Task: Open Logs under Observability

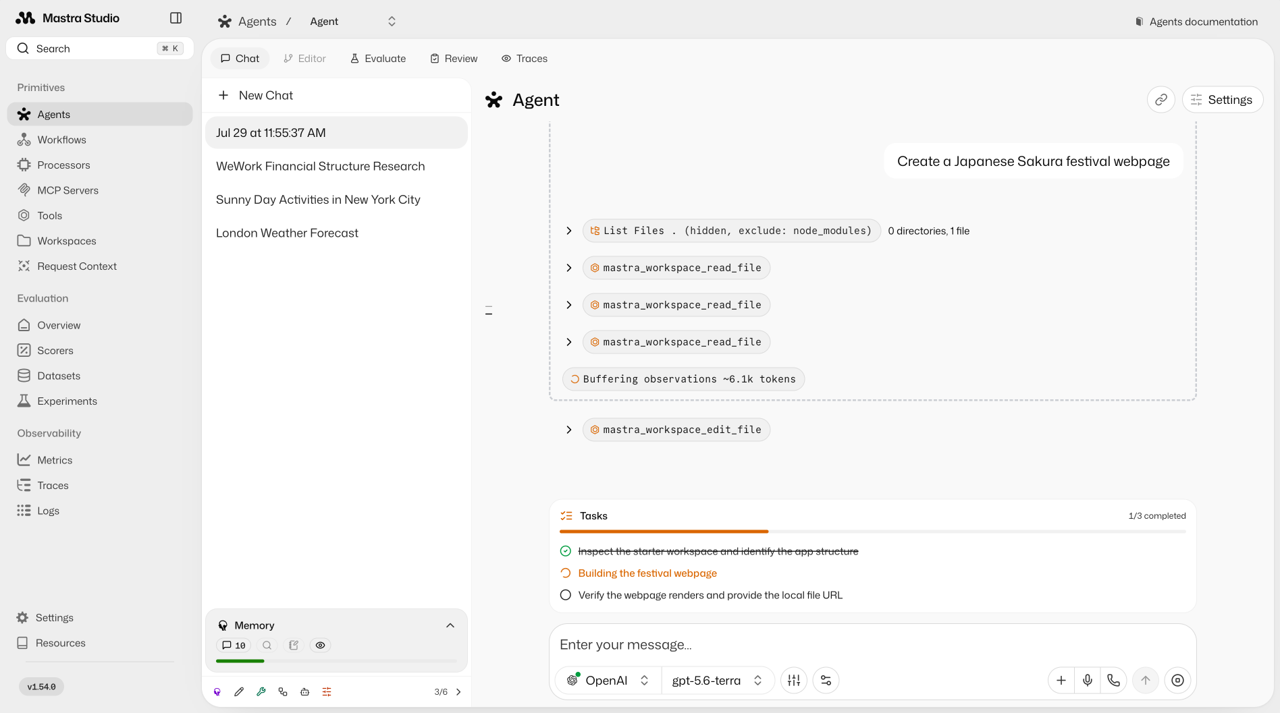Action: pyautogui.click(x=100, y=511)
